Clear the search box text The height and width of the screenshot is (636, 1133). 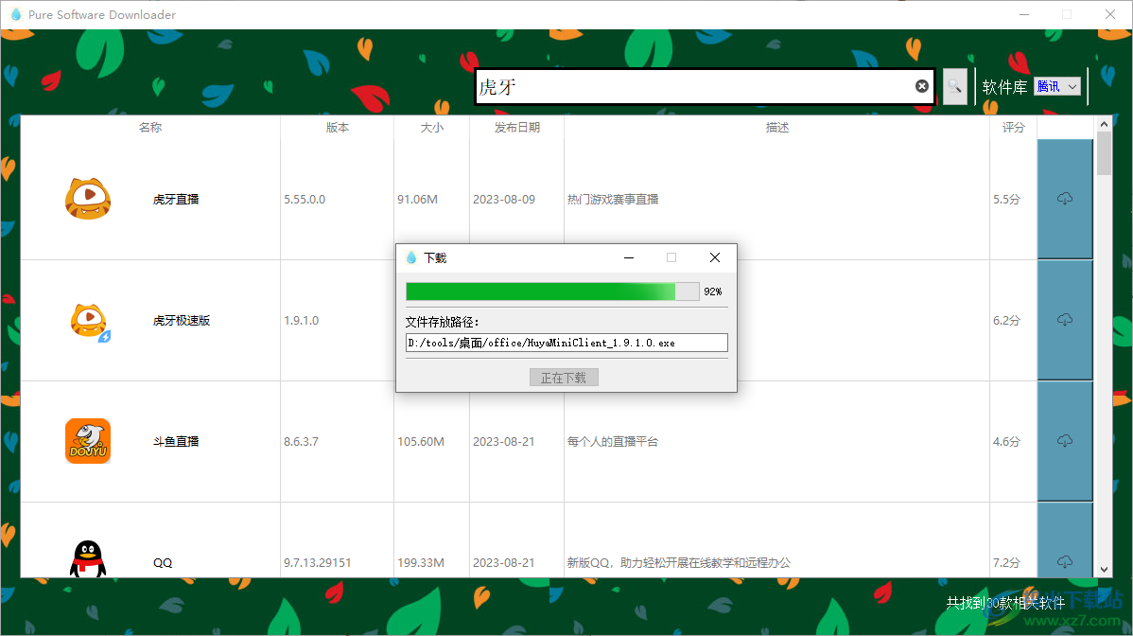(x=922, y=86)
